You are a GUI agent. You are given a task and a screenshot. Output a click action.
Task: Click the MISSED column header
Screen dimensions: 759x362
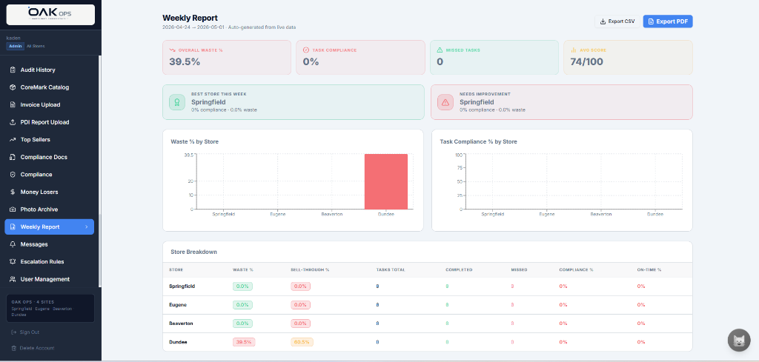pyautogui.click(x=519, y=269)
